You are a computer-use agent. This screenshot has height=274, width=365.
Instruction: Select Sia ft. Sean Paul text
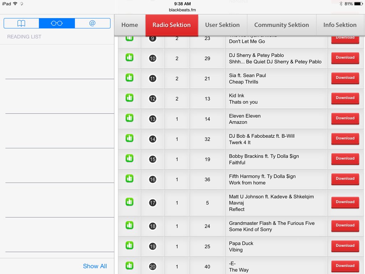pos(247,76)
